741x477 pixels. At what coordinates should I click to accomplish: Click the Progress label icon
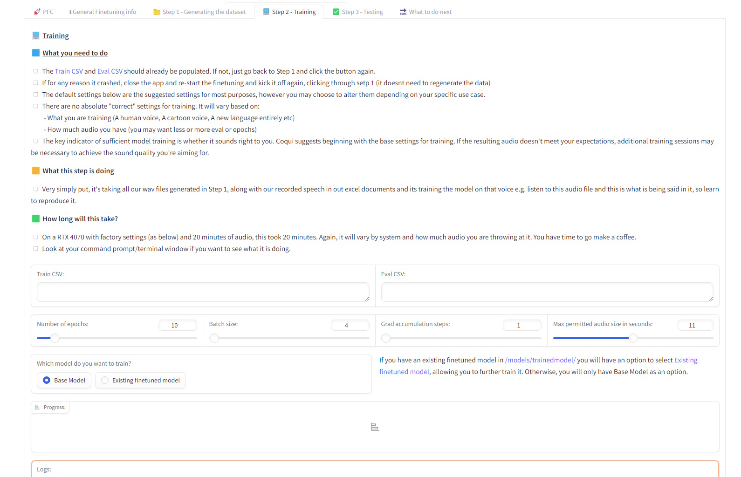pyautogui.click(x=37, y=408)
